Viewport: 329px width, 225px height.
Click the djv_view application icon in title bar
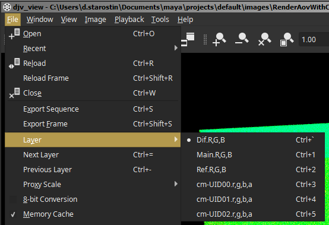[7, 7]
